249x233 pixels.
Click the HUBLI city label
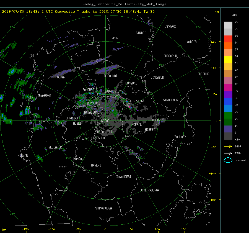77,124
